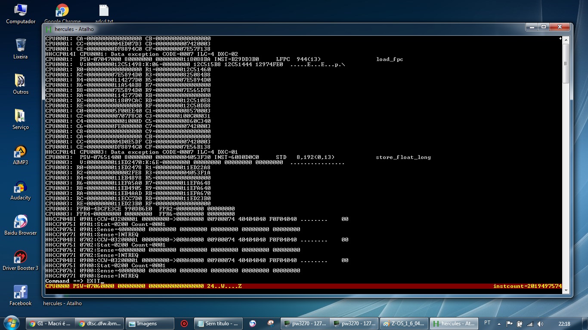
Task: Switch to second 'pw3270 - 127...' taskbar button
Action: (355, 324)
